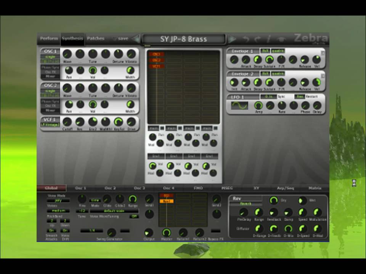Open the LFO 1 sine waveform display
The width and height of the screenshot is (366, 274).
coord(239,105)
